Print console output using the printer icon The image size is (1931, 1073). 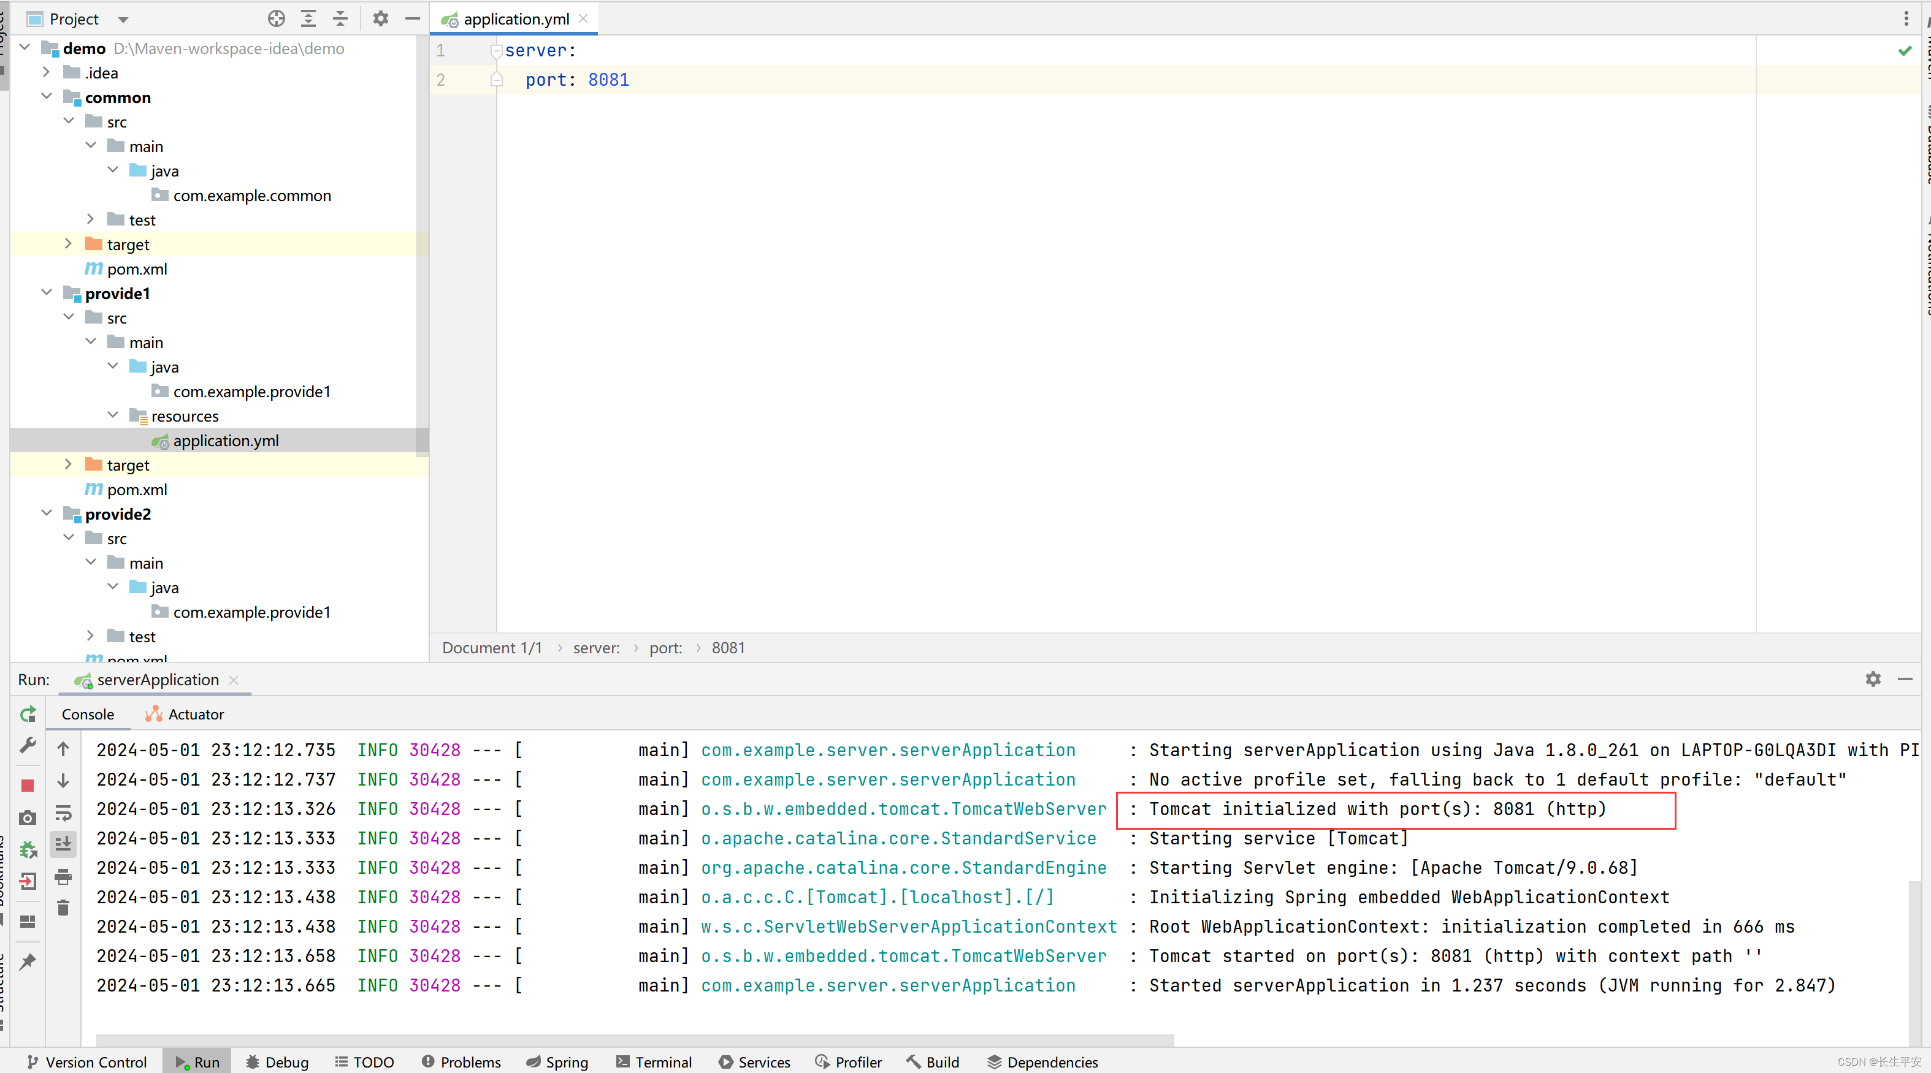click(x=63, y=876)
